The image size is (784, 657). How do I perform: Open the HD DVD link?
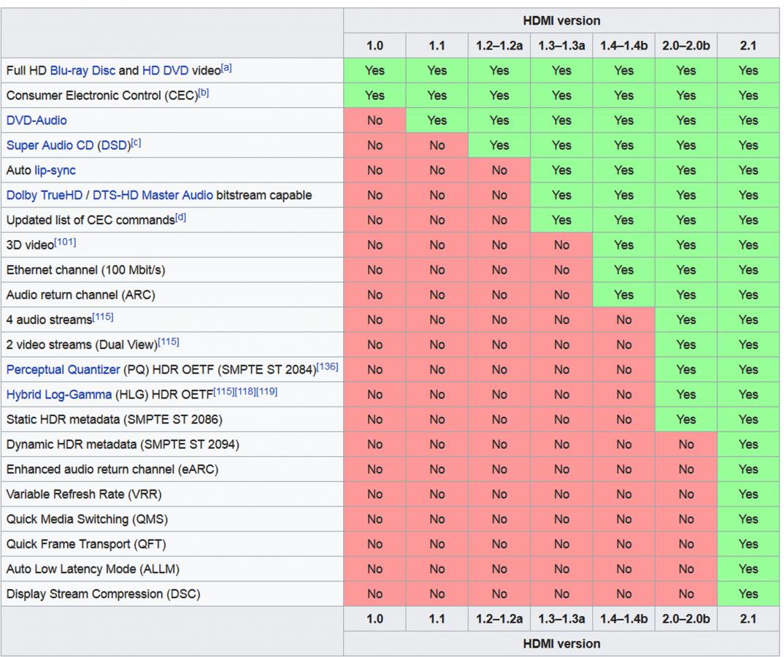(x=166, y=71)
